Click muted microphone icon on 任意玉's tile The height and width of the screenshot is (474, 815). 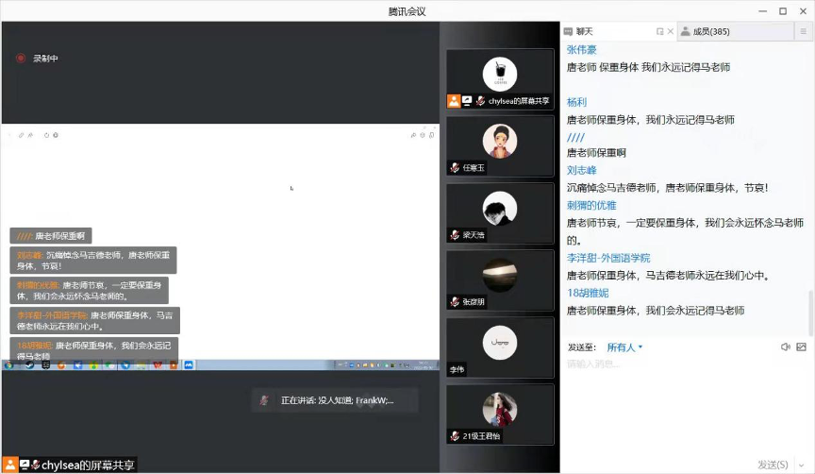455,168
